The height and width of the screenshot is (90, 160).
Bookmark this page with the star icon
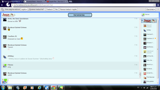tap(154, 5)
